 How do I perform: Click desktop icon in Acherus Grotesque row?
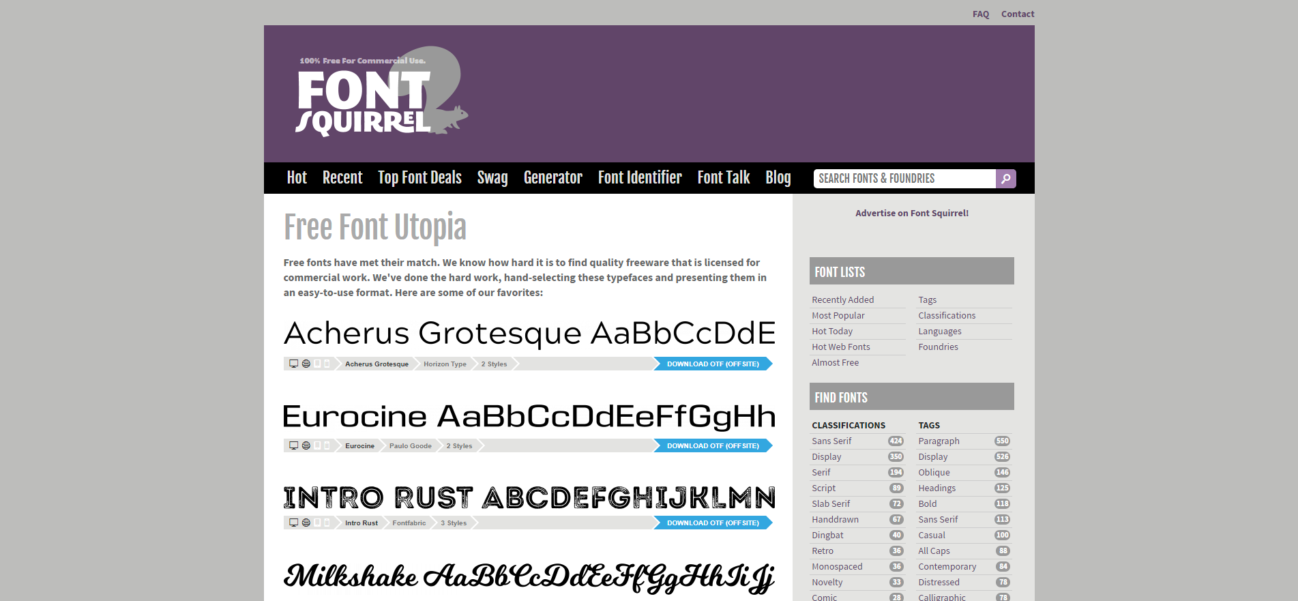click(x=293, y=364)
